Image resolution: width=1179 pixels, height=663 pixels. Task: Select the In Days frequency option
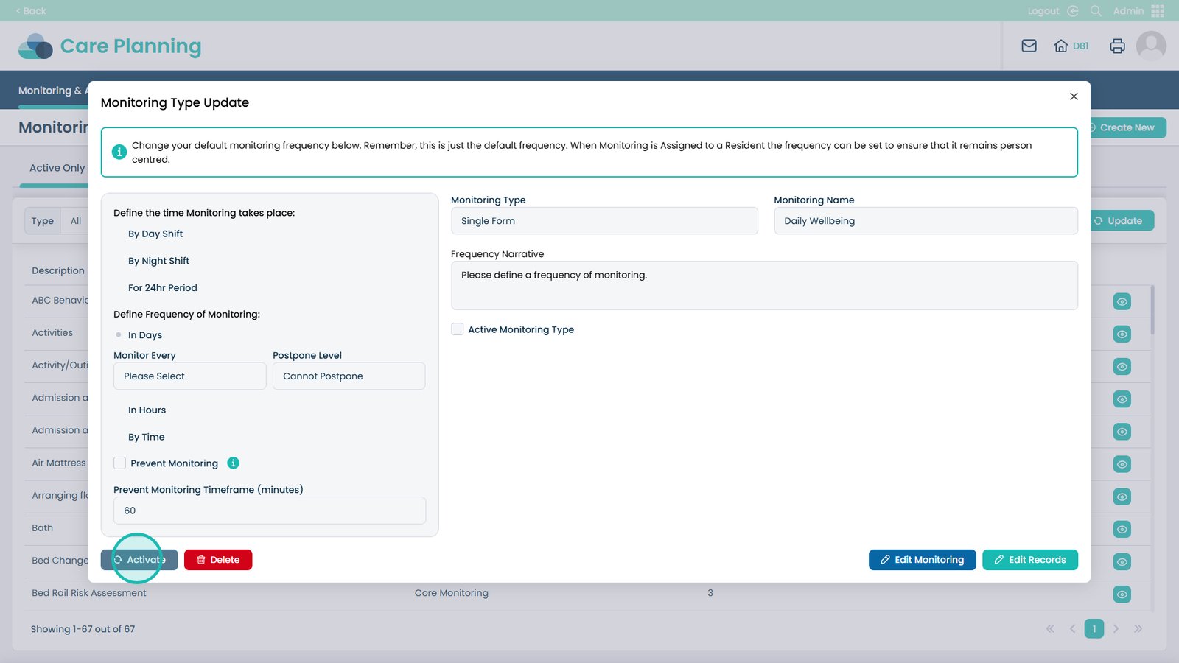[119, 335]
